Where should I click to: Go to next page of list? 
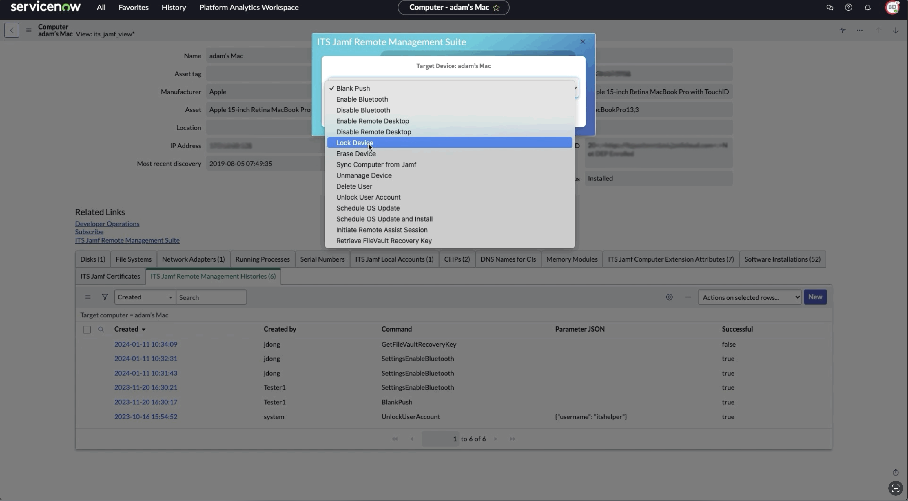496,439
